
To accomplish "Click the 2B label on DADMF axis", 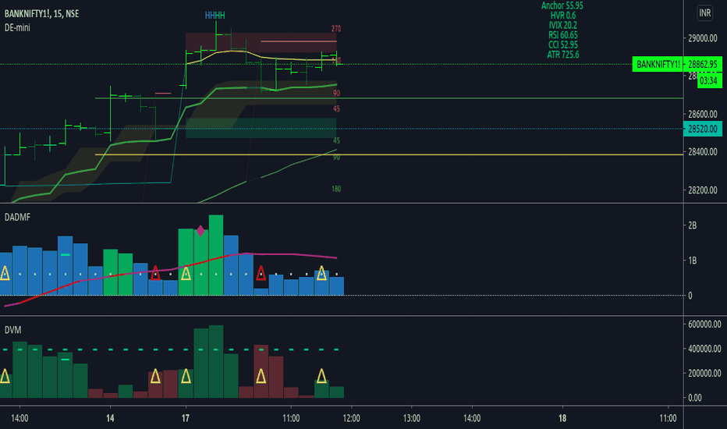I will pyautogui.click(x=692, y=225).
